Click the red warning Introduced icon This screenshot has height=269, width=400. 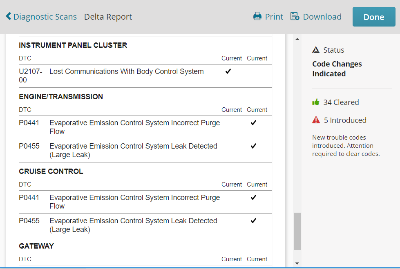[316, 120]
